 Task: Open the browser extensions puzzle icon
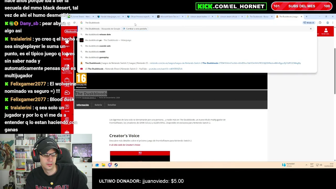click(x=320, y=23)
